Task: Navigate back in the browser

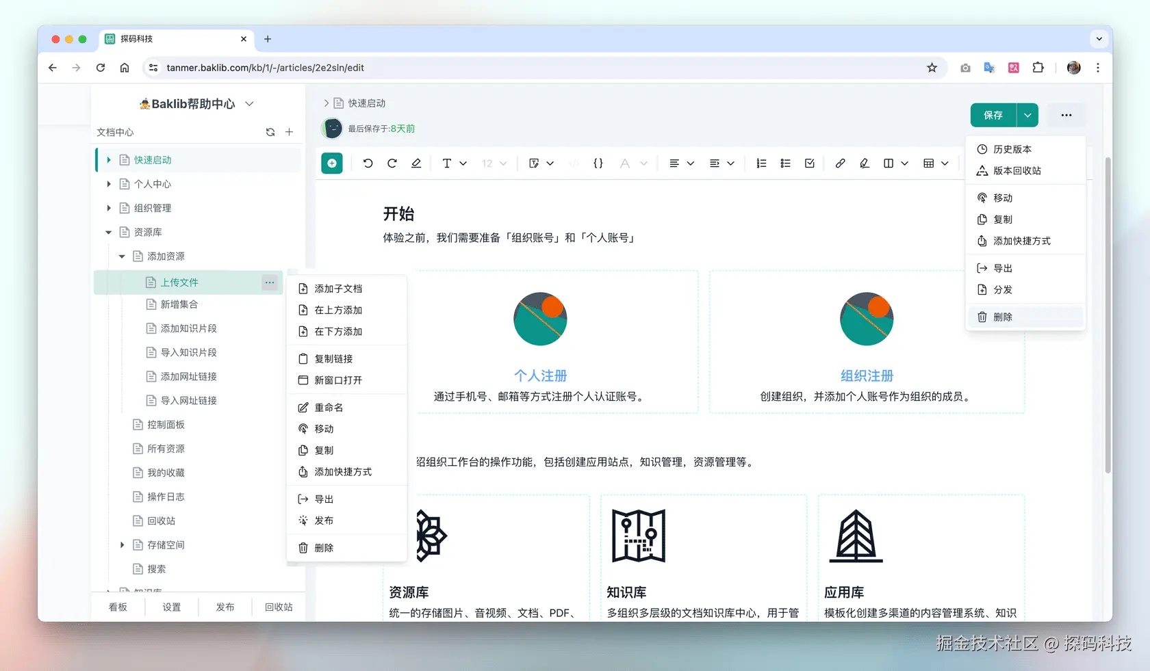Action: 53,68
